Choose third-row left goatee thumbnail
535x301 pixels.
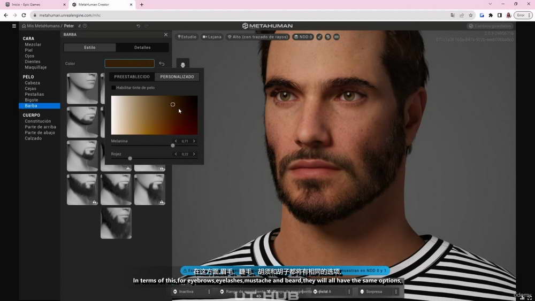(82, 156)
